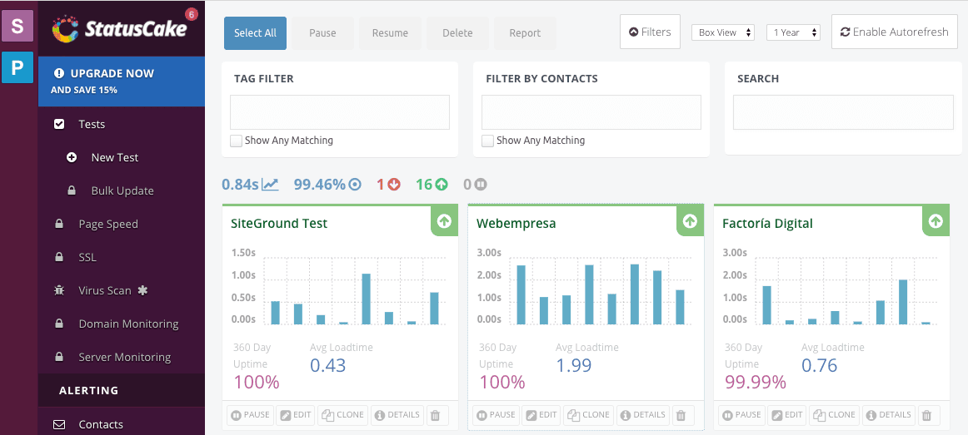Click the Pause button in top toolbar
This screenshot has height=435, width=968.
pyautogui.click(x=322, y=33)
